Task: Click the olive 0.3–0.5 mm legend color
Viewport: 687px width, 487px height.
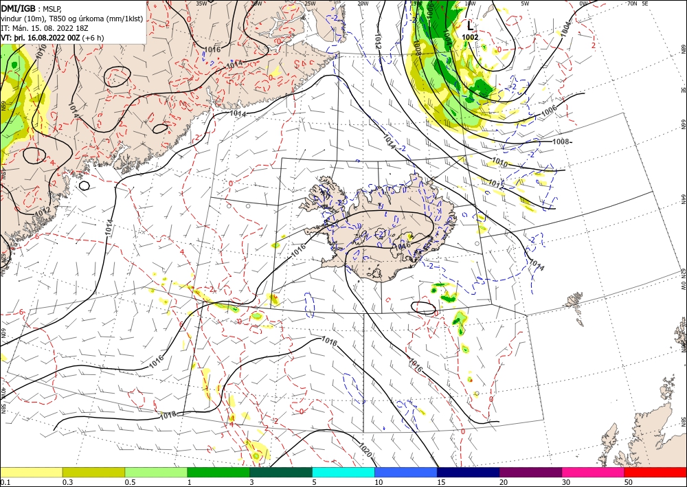Action: tap(93, 472)
